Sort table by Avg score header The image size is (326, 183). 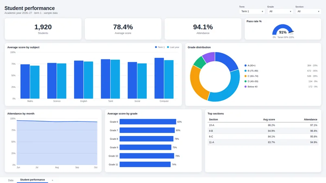point(269,120)
